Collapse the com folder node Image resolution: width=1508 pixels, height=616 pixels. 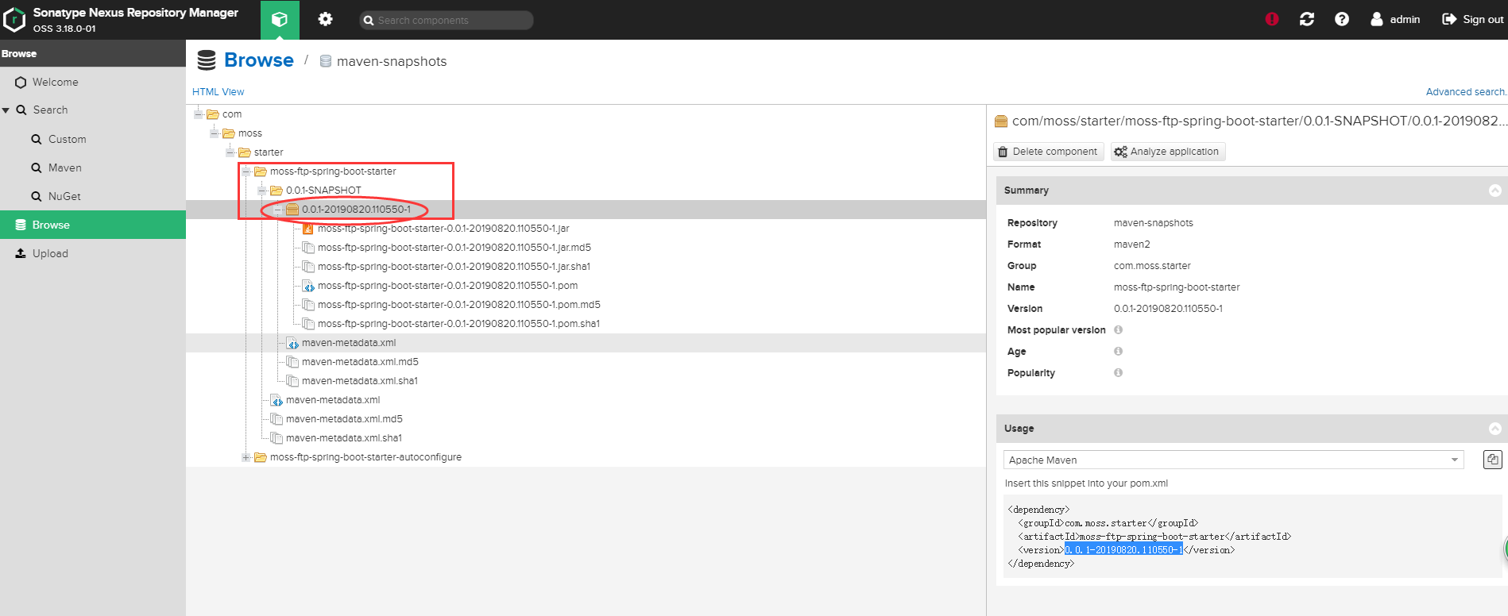tap(199, 114)
